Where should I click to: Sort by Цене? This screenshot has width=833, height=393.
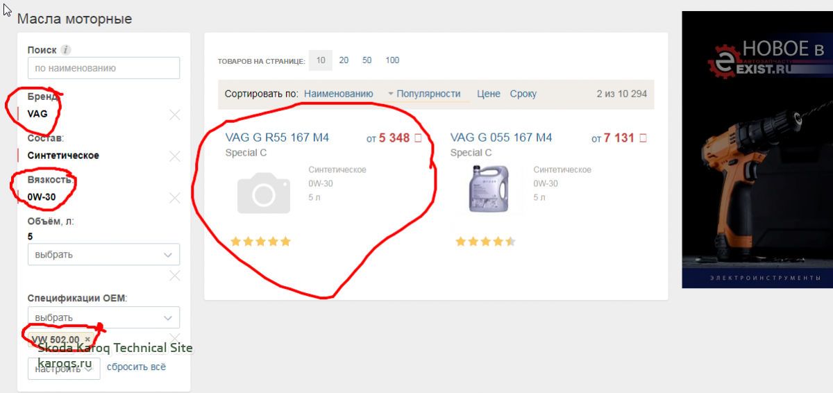coord(489,94)
